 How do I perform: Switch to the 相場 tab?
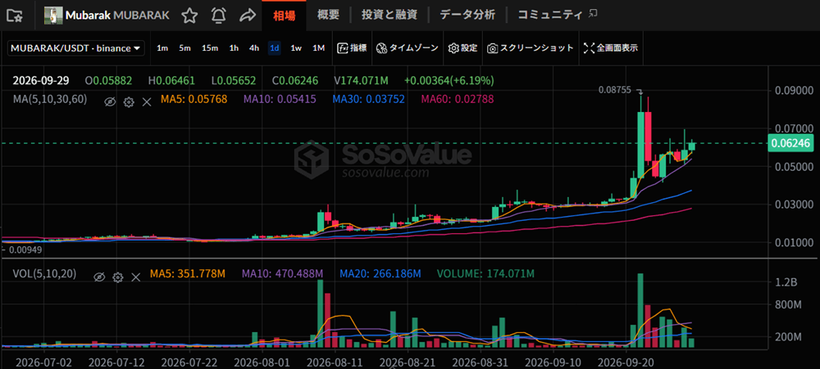285,16
